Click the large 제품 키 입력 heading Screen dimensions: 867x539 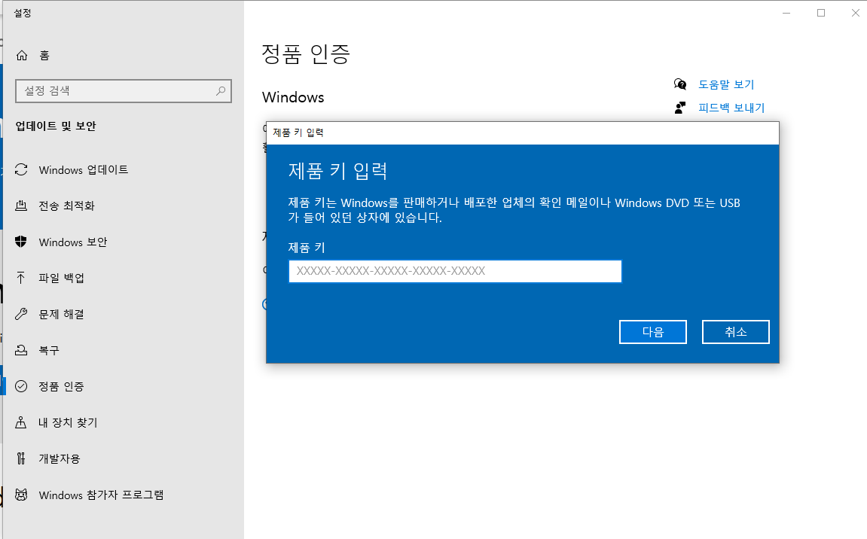tap(337, 171)
